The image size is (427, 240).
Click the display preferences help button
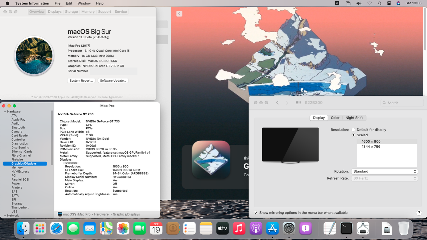coord(419,213)
